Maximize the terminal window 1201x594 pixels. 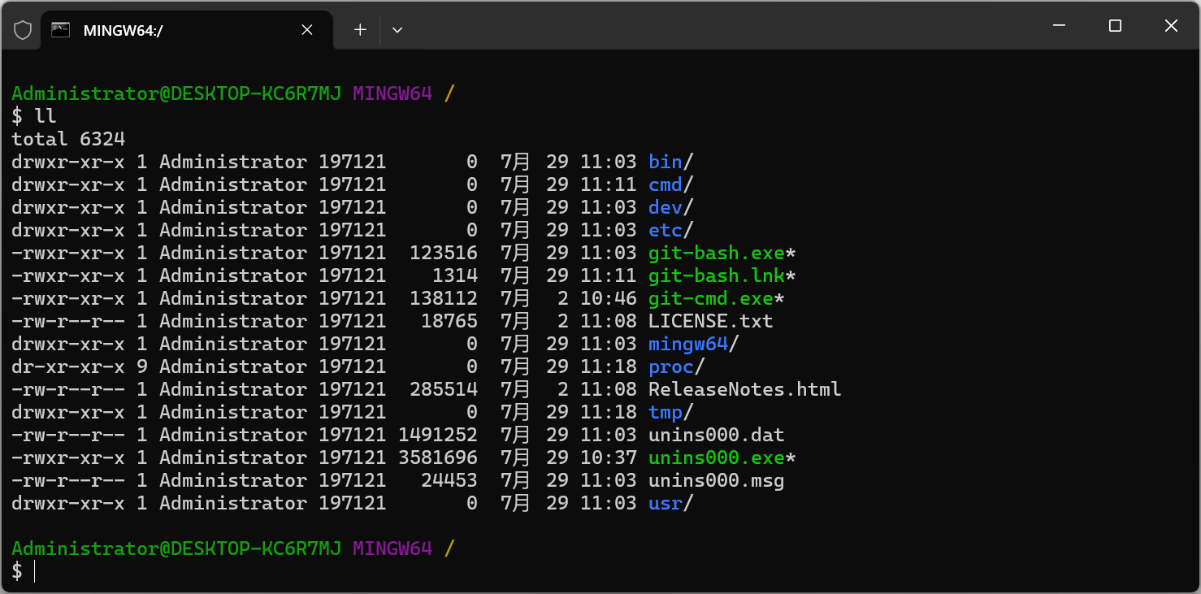[1115, 26]
